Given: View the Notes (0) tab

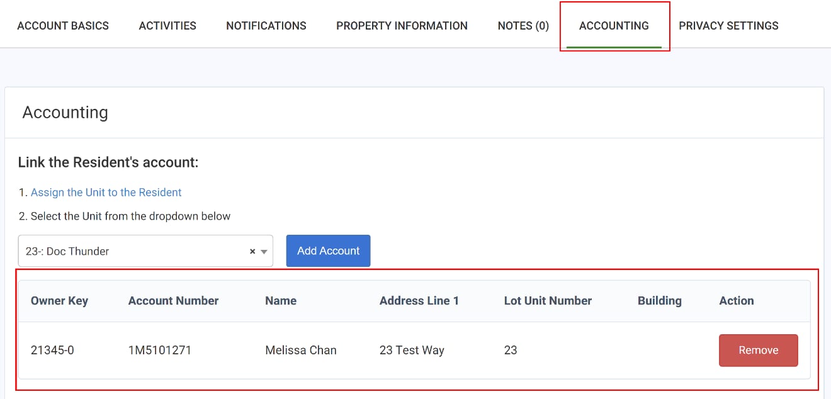Looking at the screenshot, I should tap(523, 26).
